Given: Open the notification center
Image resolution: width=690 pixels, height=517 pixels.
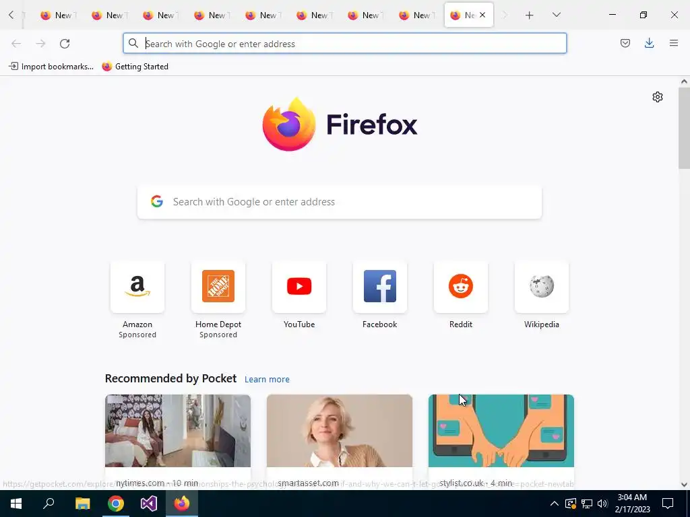Looking at the screenshot, I should coord(668,504).
